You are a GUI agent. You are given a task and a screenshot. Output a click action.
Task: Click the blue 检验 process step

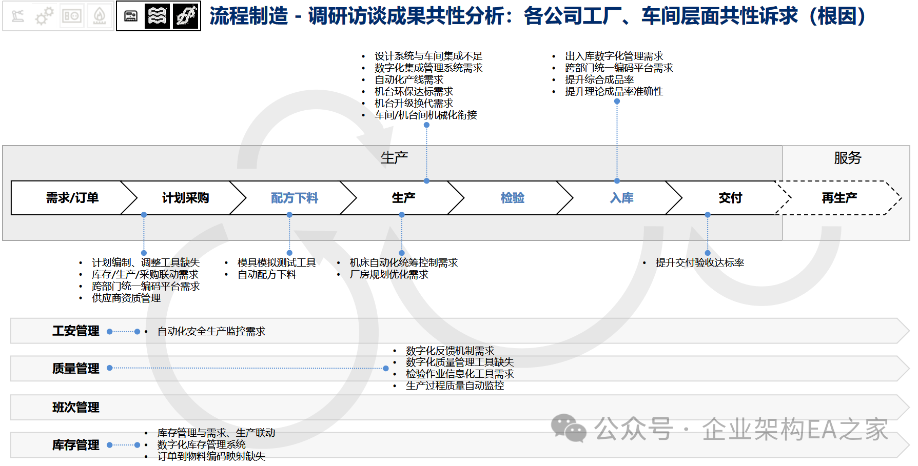[512, 198]
